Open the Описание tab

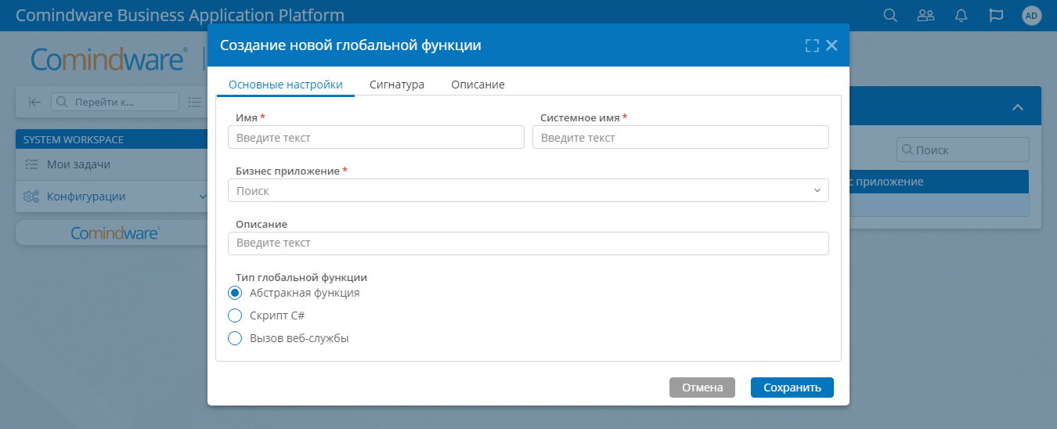[x=478, y=85]
